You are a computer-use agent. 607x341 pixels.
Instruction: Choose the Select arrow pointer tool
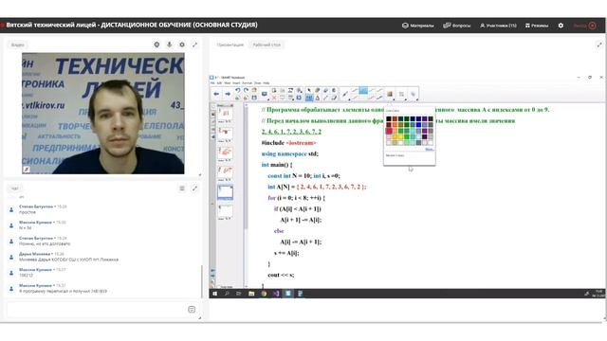point(309,91)
